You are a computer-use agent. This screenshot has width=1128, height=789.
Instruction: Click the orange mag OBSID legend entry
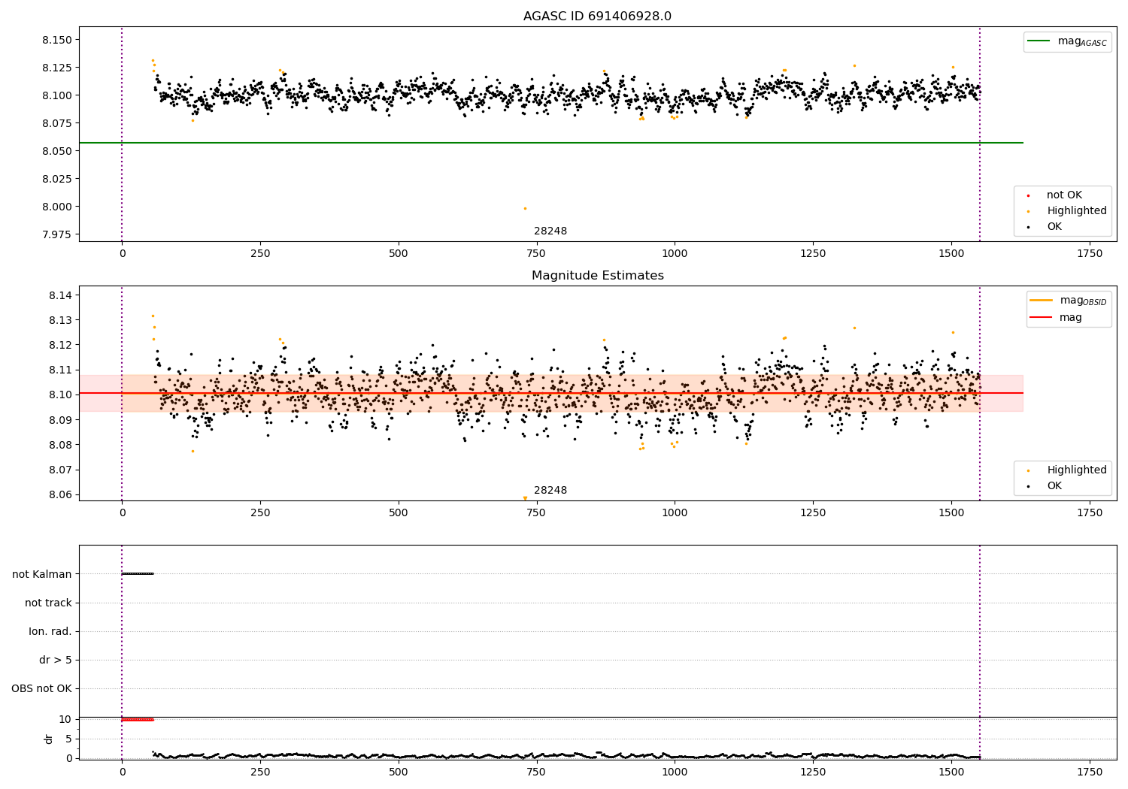click(x=1069, y=301)
